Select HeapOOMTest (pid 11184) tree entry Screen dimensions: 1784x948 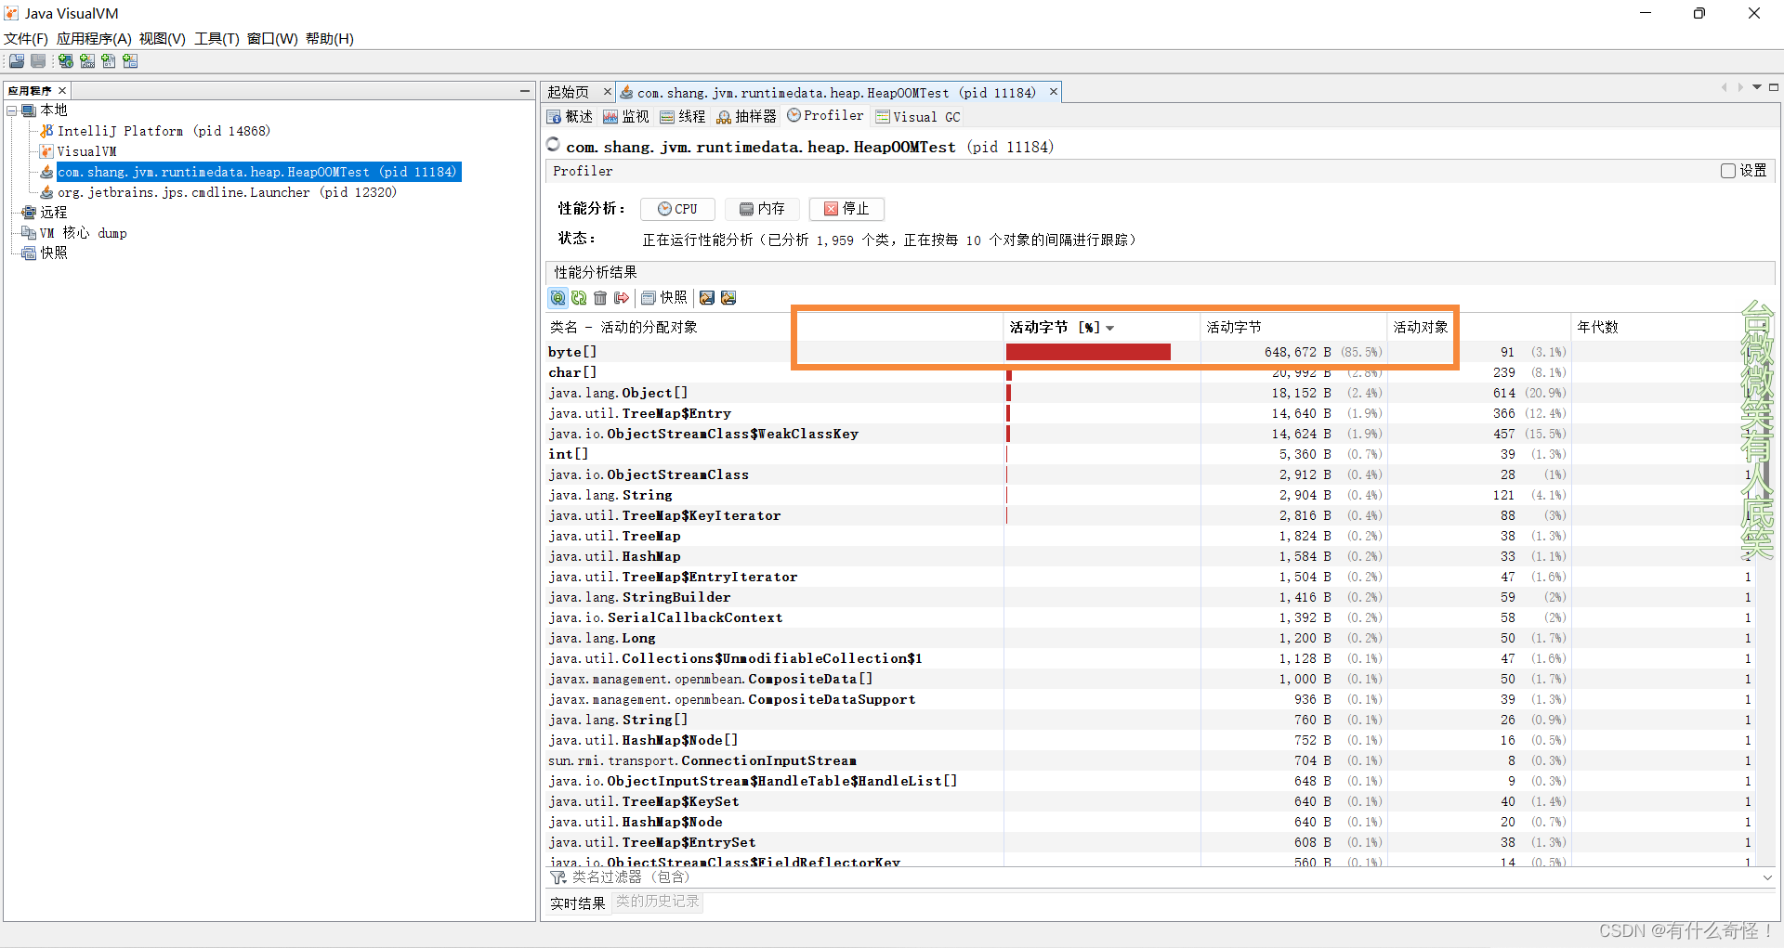pos(258,172)
